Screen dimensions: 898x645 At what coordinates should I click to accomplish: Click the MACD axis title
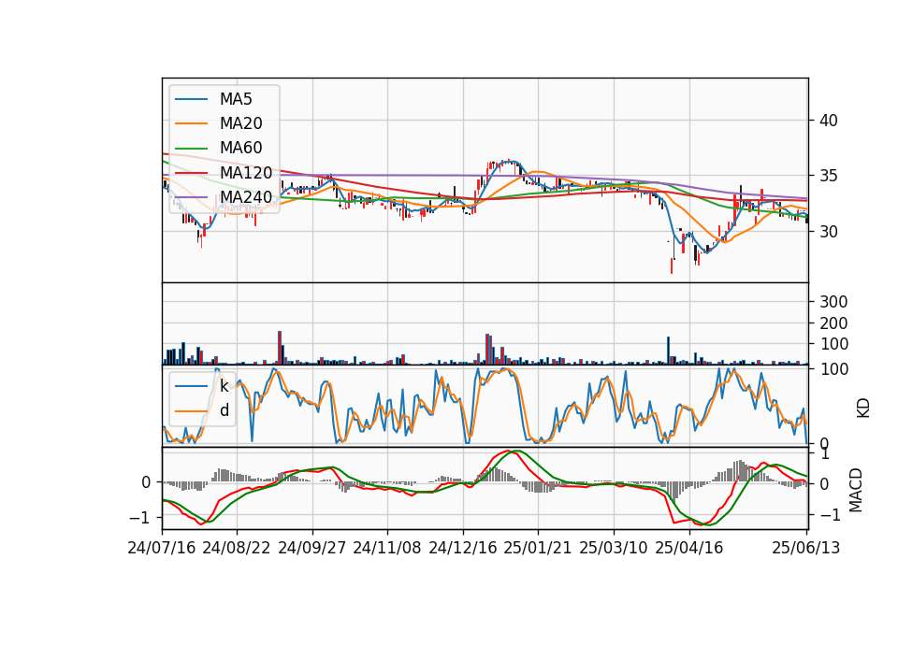tap(856, 490)
